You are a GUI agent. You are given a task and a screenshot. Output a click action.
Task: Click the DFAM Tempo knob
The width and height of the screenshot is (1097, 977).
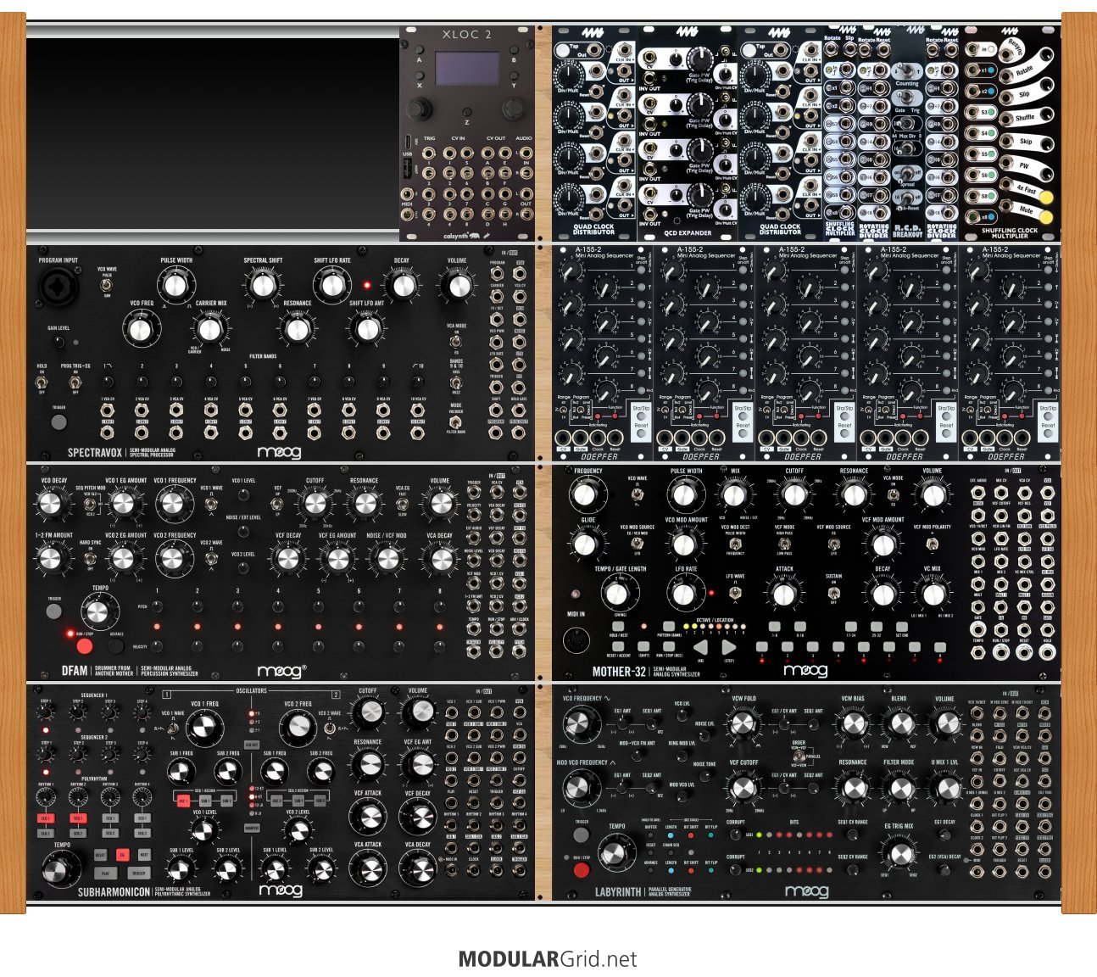99,611
